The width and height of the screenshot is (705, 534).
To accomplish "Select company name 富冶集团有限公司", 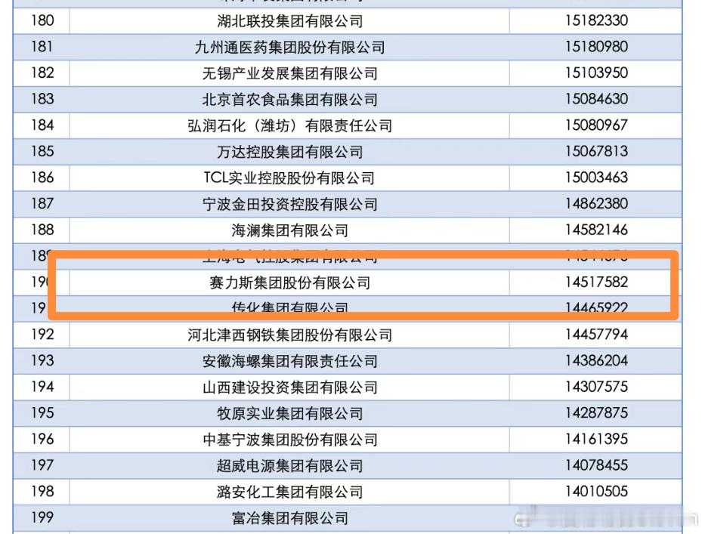I will click(290, 518).
